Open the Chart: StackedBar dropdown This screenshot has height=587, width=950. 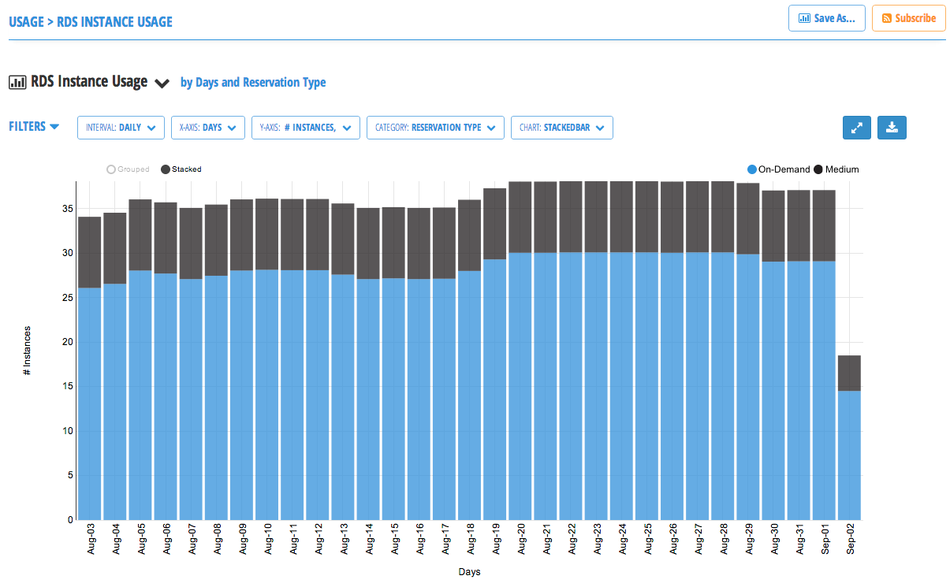click(x=562, y=128)
